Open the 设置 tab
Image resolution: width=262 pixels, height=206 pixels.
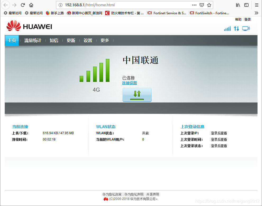88,40
